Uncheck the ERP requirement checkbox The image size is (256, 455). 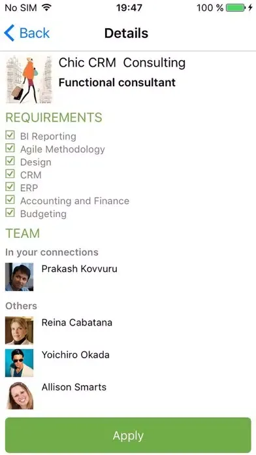(x=10, y=186)
